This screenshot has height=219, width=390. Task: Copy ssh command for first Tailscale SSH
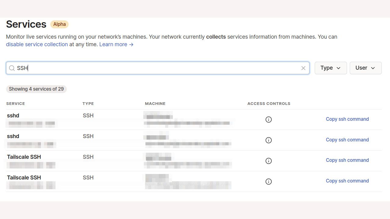click(x=347, y=160)
